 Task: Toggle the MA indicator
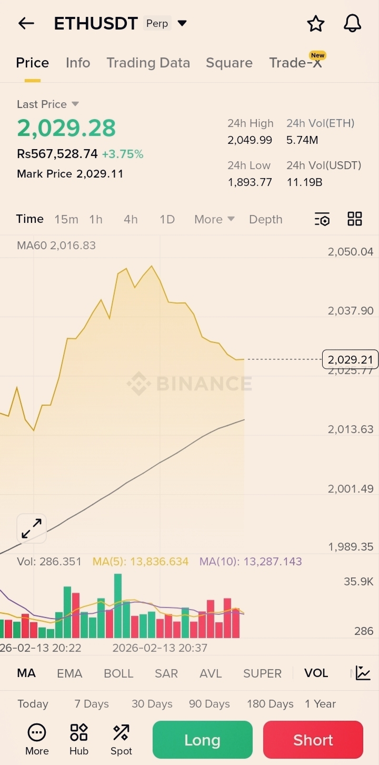click(26, 673)
